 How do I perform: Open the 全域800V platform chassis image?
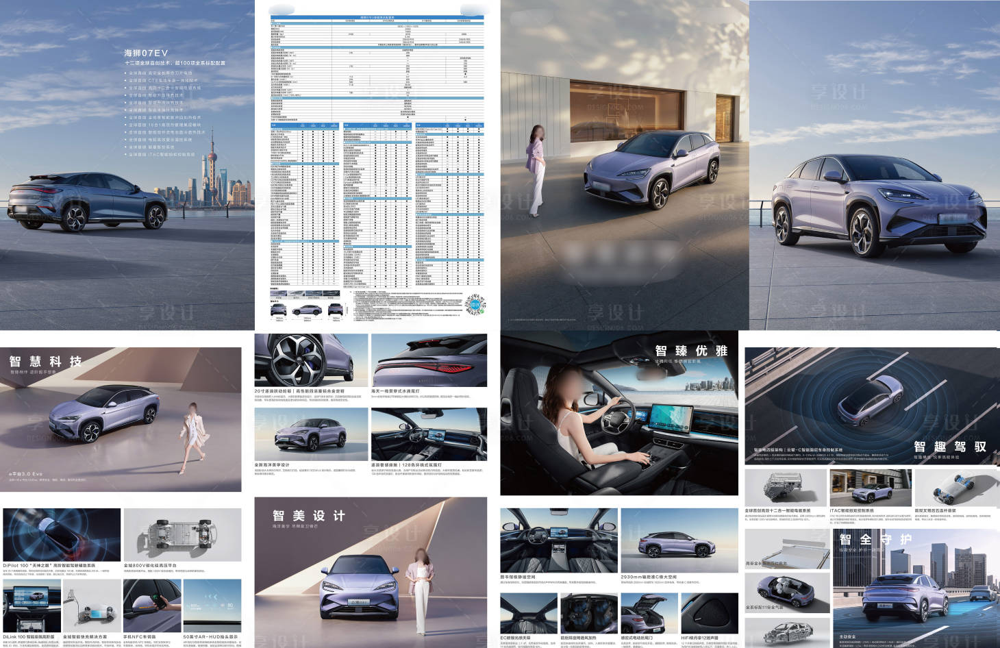pos(182,535)
